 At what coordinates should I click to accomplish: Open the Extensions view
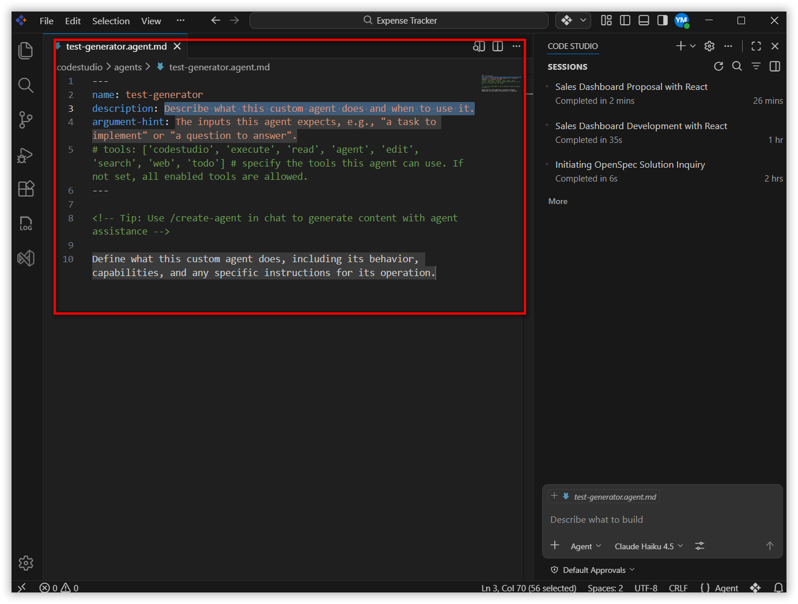point(26,189)
